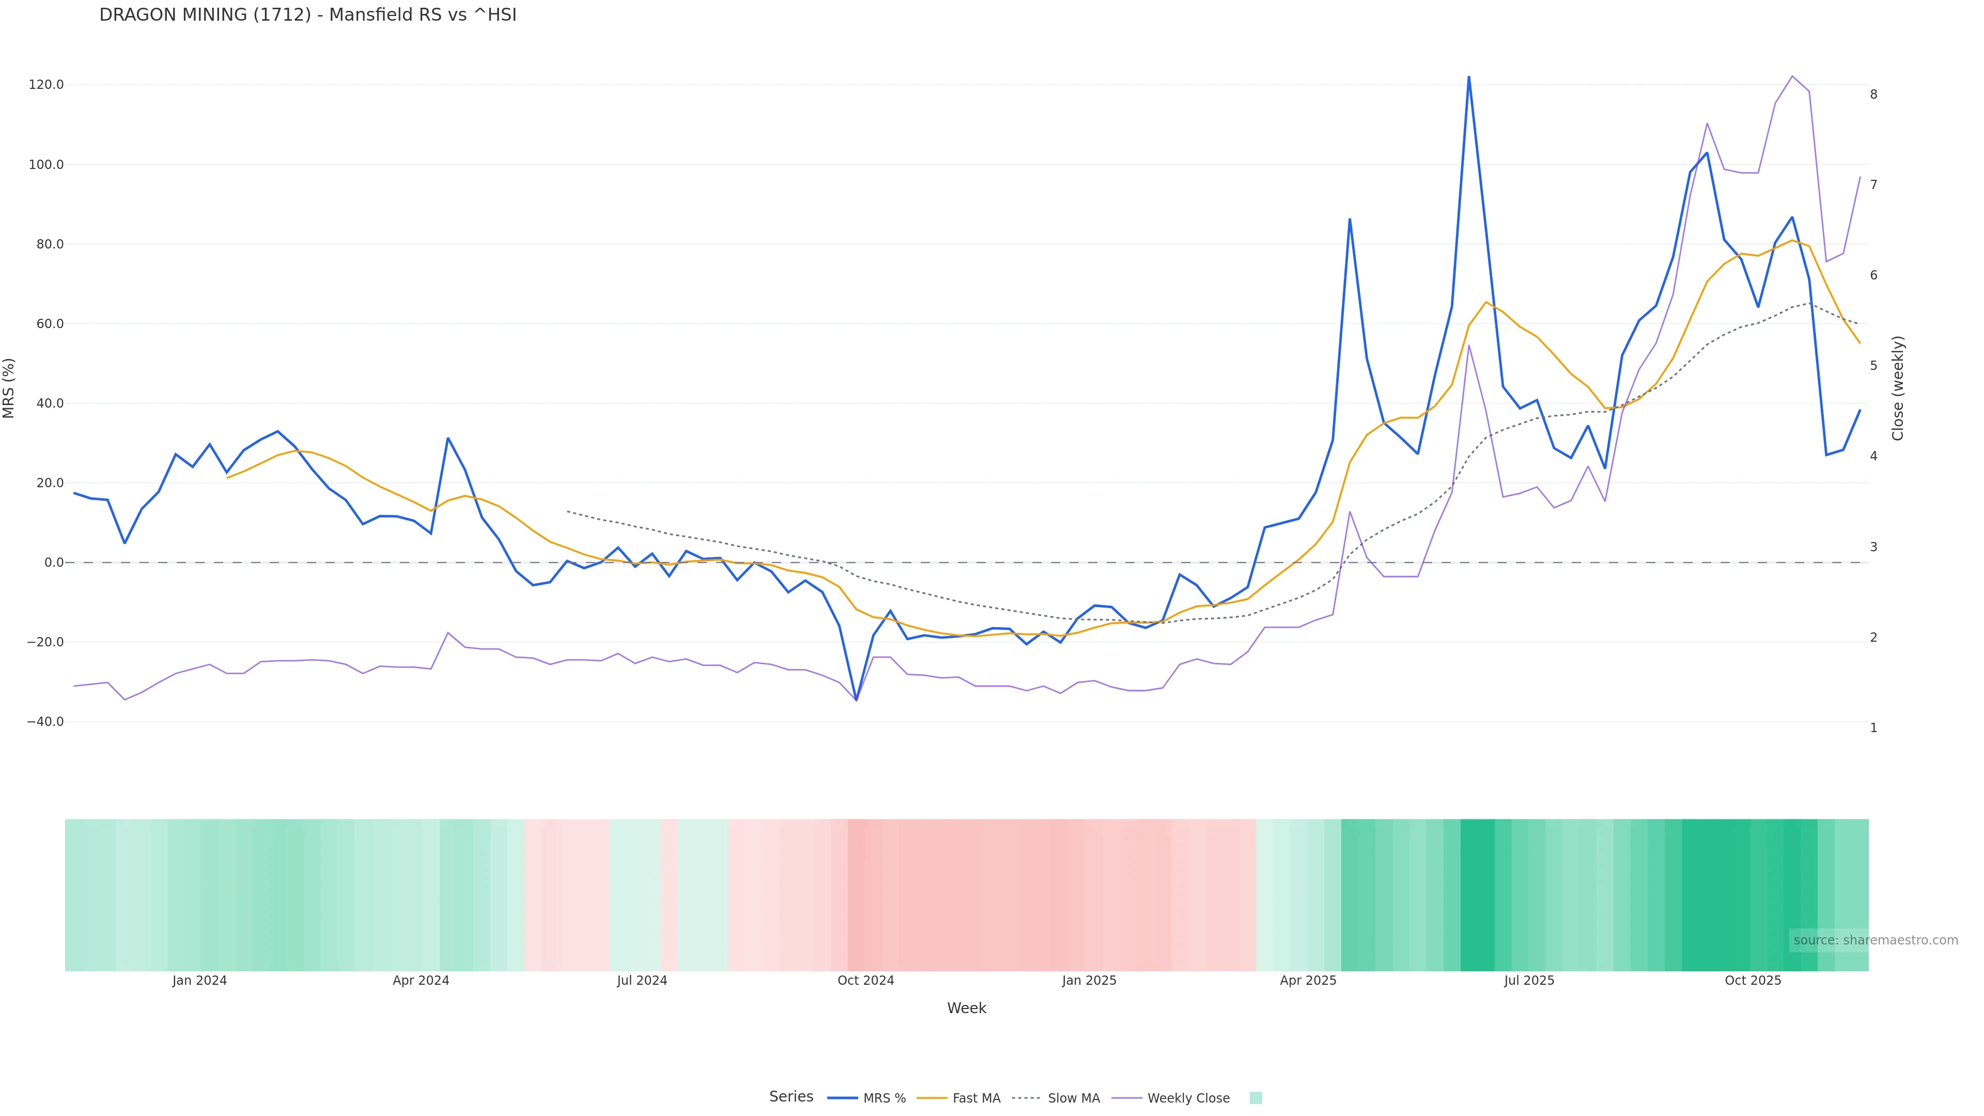This screenshot has height=1116, width=1984.
Task: Click the dashed Slow MA legend line icon
Action: pos(1026,1098)
